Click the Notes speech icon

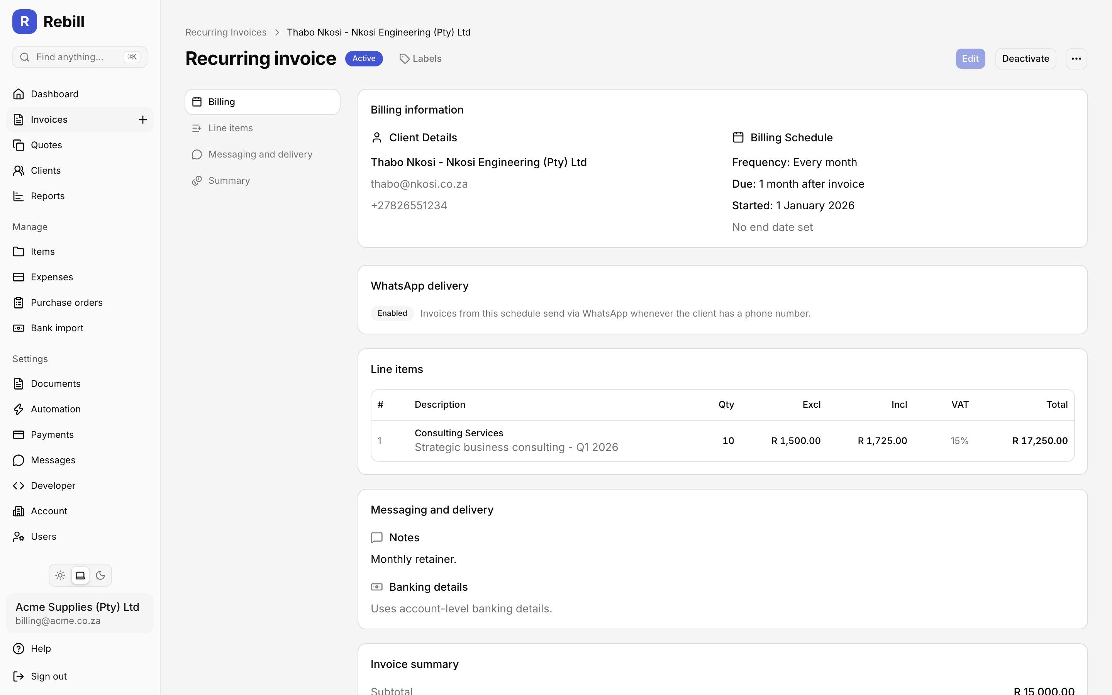coord(377,537)
